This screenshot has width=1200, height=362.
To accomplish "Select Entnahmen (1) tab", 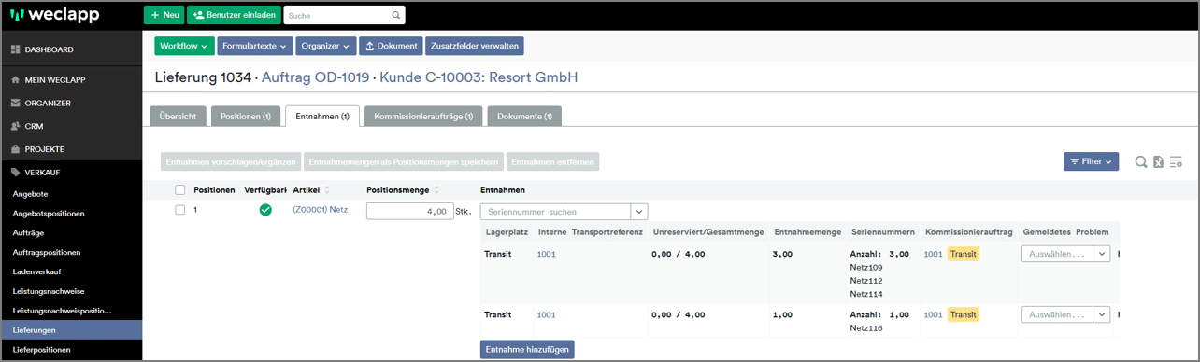I will point(322,117).
